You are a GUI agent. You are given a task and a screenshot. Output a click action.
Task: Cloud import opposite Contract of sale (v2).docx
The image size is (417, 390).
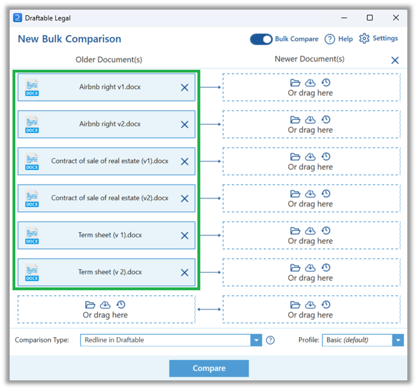pyautogui.click(x=310, y=194)
